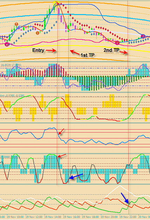The height and width of the screenshot is (220, 150).
Task: Select the '-0.5385 -0.5385' indicator value label
Action: pos(14,95)
